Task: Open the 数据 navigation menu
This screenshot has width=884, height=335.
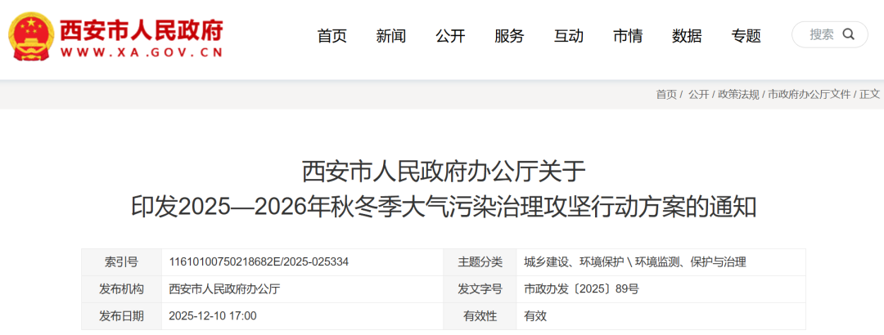Action: [688, 36]
